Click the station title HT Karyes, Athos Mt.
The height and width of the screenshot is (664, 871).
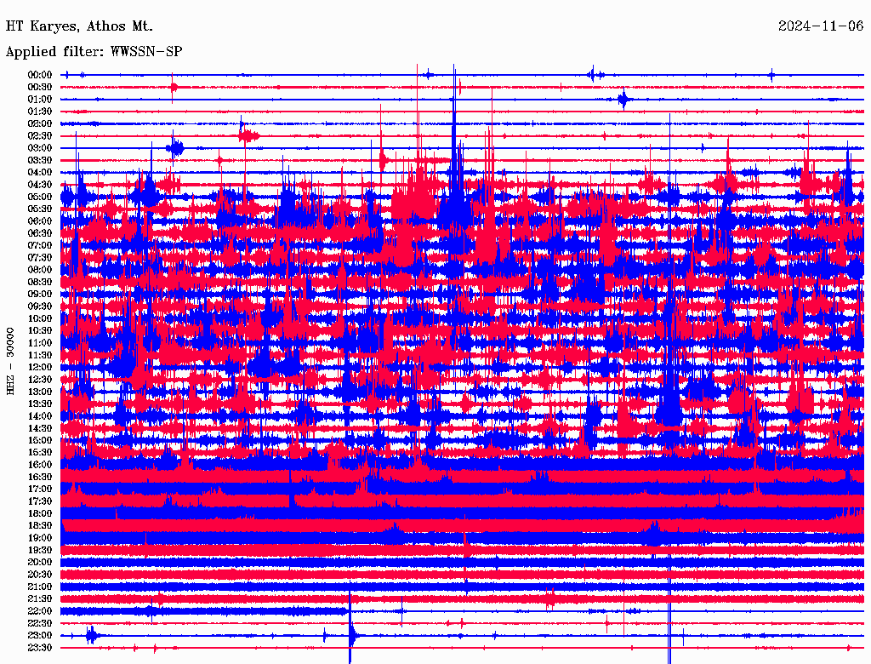point(67,26)
